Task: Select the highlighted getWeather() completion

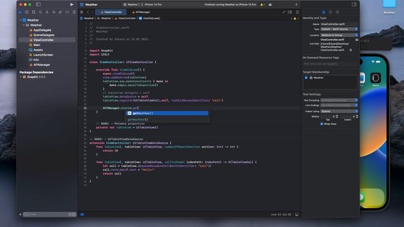Action: pyautogui.click(x=167, y=113)
